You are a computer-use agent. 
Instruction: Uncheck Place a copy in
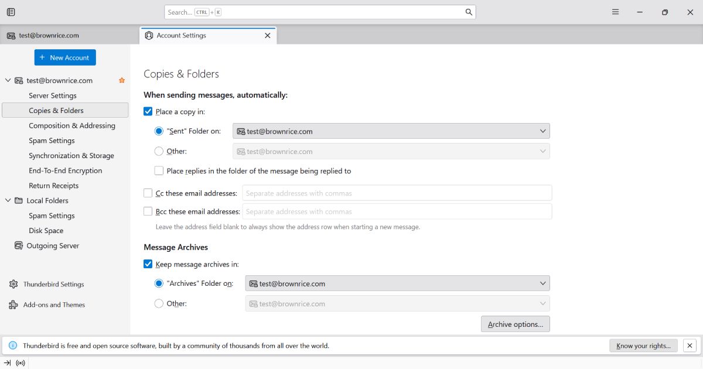pyautogui.click(x=148, y=111)
